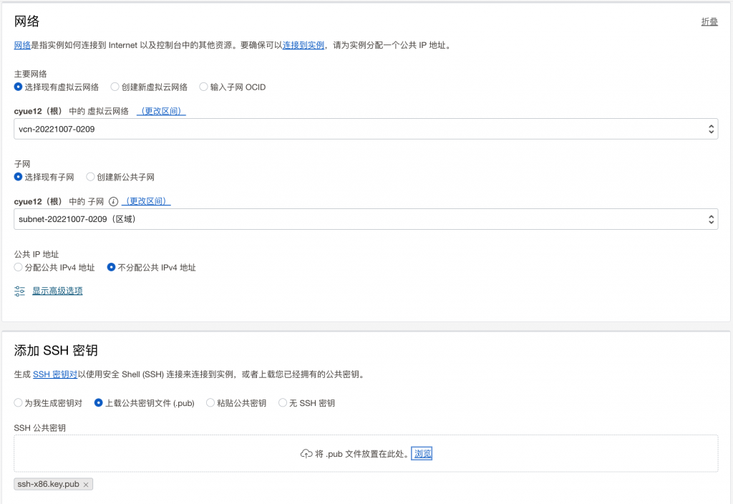Select 创建新虚拟云网络 radio button
Screen dimensions: 733x504
115,87
